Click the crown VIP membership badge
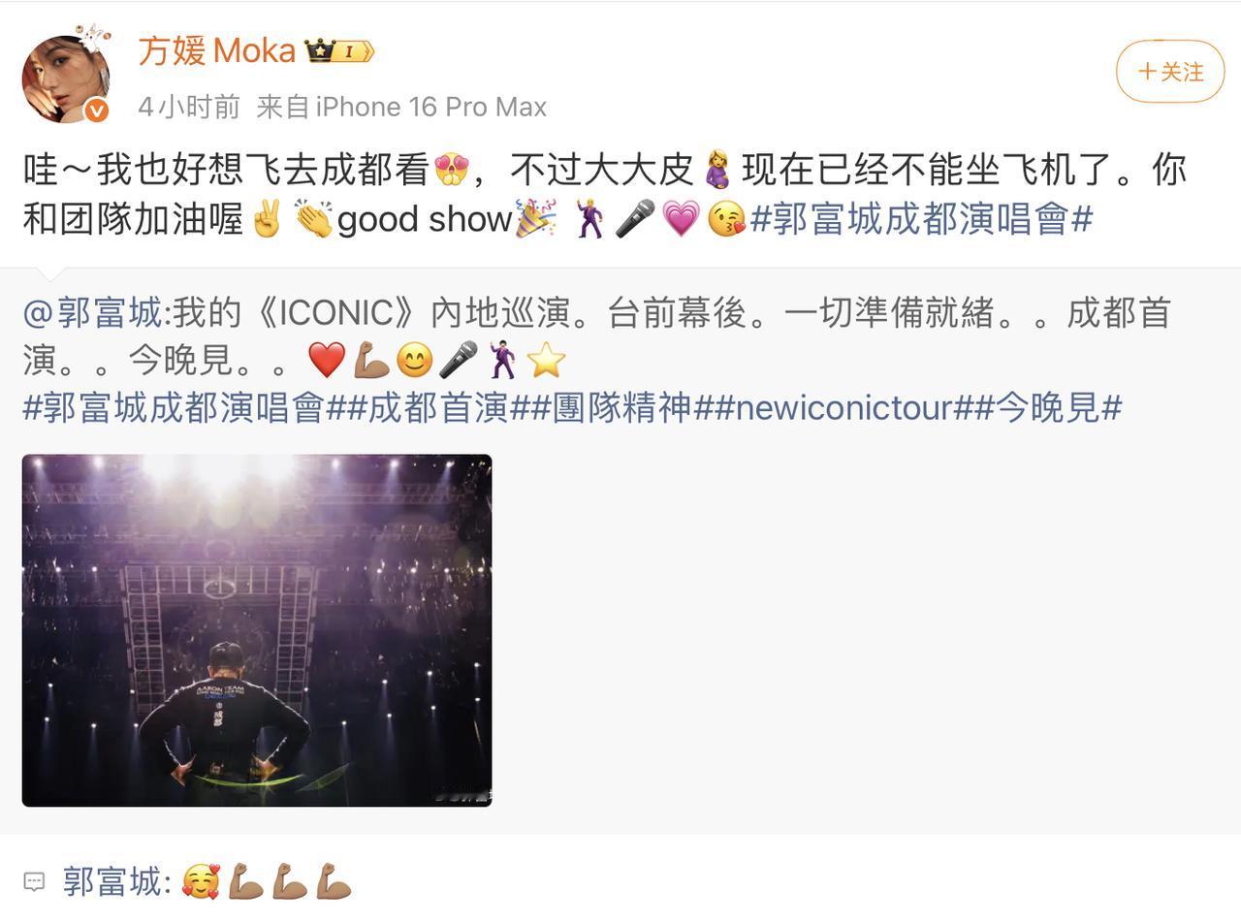This screenshot has height=924, width=1241. 339,51
